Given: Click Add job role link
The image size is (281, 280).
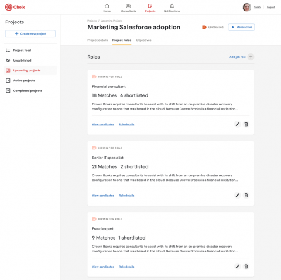Looking at the screenshot, I should pos(238,57).
